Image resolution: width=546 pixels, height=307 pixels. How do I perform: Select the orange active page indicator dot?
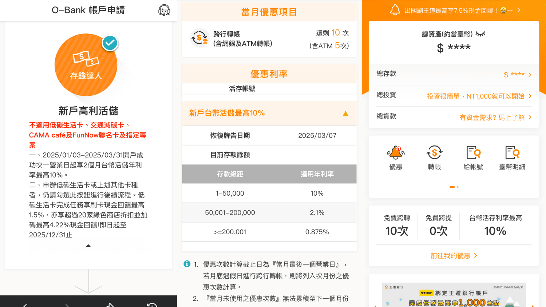click(x=452, y=187)
